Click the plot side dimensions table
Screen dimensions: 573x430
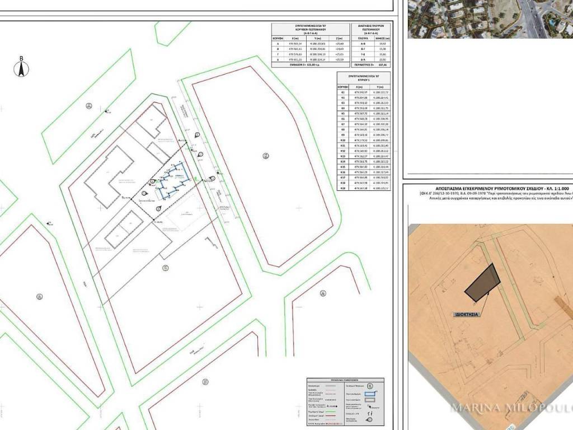[x=371, y=45]
